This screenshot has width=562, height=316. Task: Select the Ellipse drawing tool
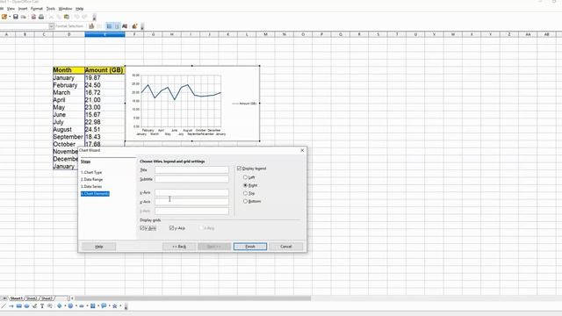click(26, 306)
